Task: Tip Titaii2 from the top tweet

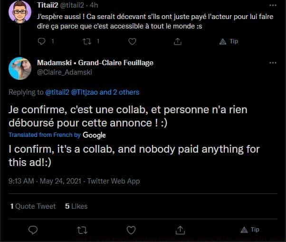Action: pos(229,41)
